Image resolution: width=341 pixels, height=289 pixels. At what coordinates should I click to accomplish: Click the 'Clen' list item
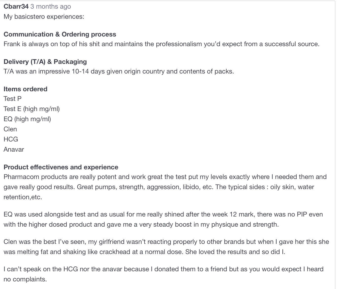click(10, 129)
